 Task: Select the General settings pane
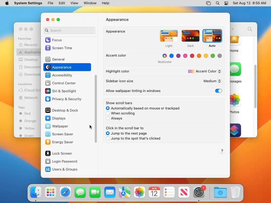(x=67, y=59)
